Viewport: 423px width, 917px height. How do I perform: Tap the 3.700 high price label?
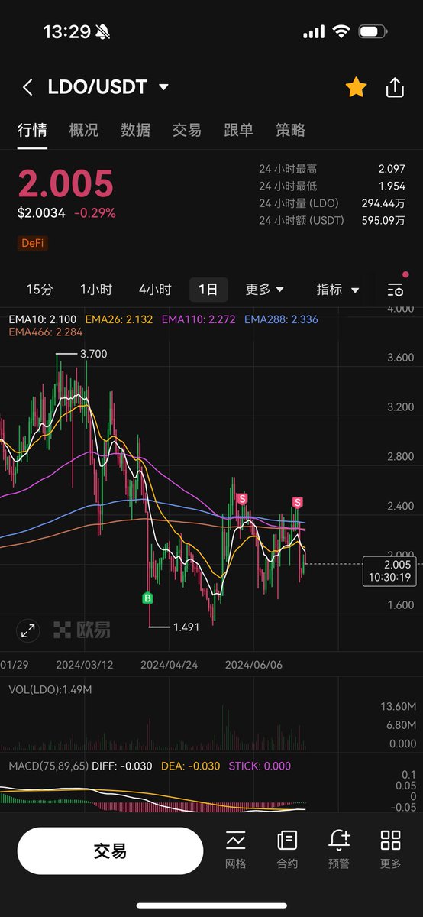click(93, 354)
